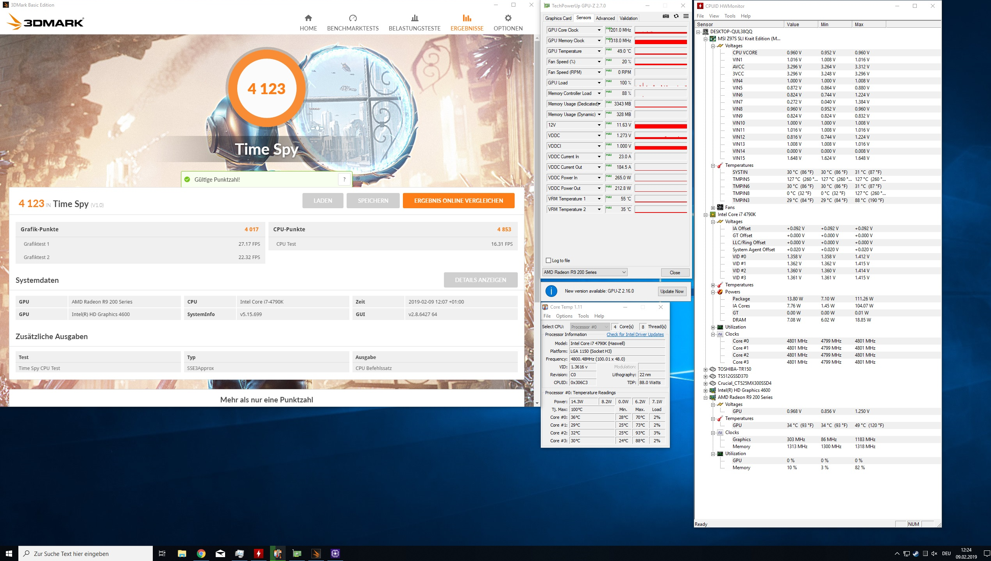The image size is (991, 561).
Task: Expand the Fans tree node
Action: [x=713, y=207]
